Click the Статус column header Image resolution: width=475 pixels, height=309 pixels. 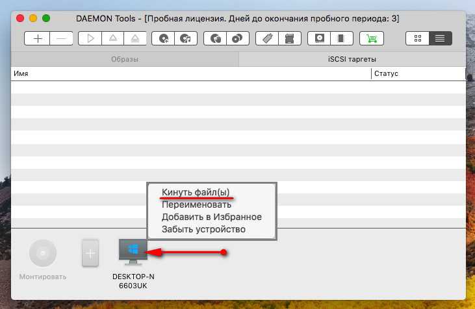point(418,73)
